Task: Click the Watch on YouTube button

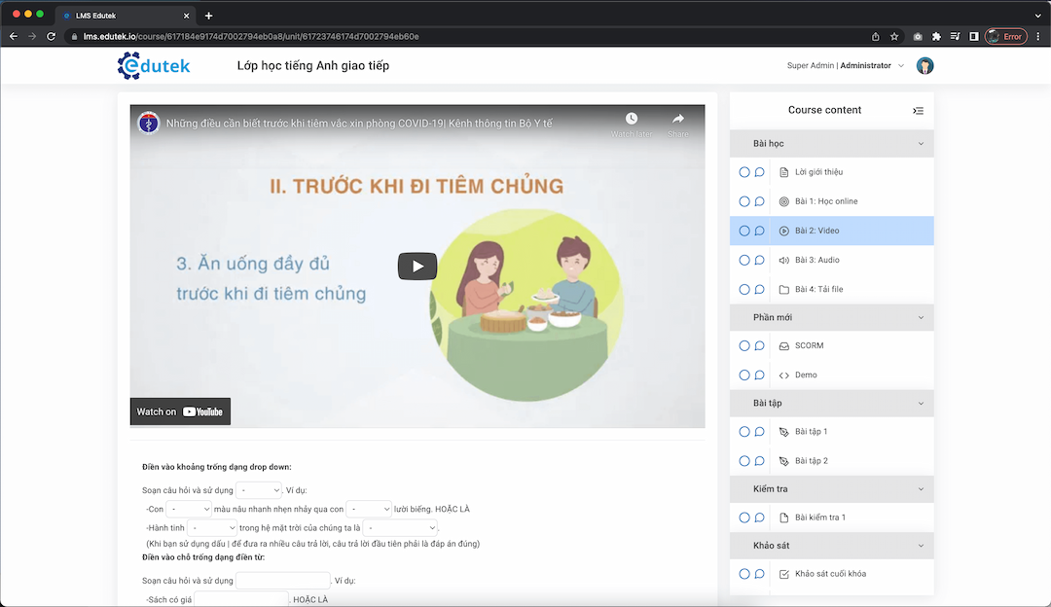Action: pyautogui.click(x=179, y=411)
